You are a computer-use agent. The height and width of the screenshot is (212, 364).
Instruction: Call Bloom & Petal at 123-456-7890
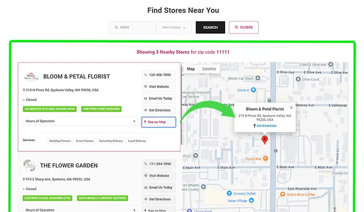coord(159,75)
